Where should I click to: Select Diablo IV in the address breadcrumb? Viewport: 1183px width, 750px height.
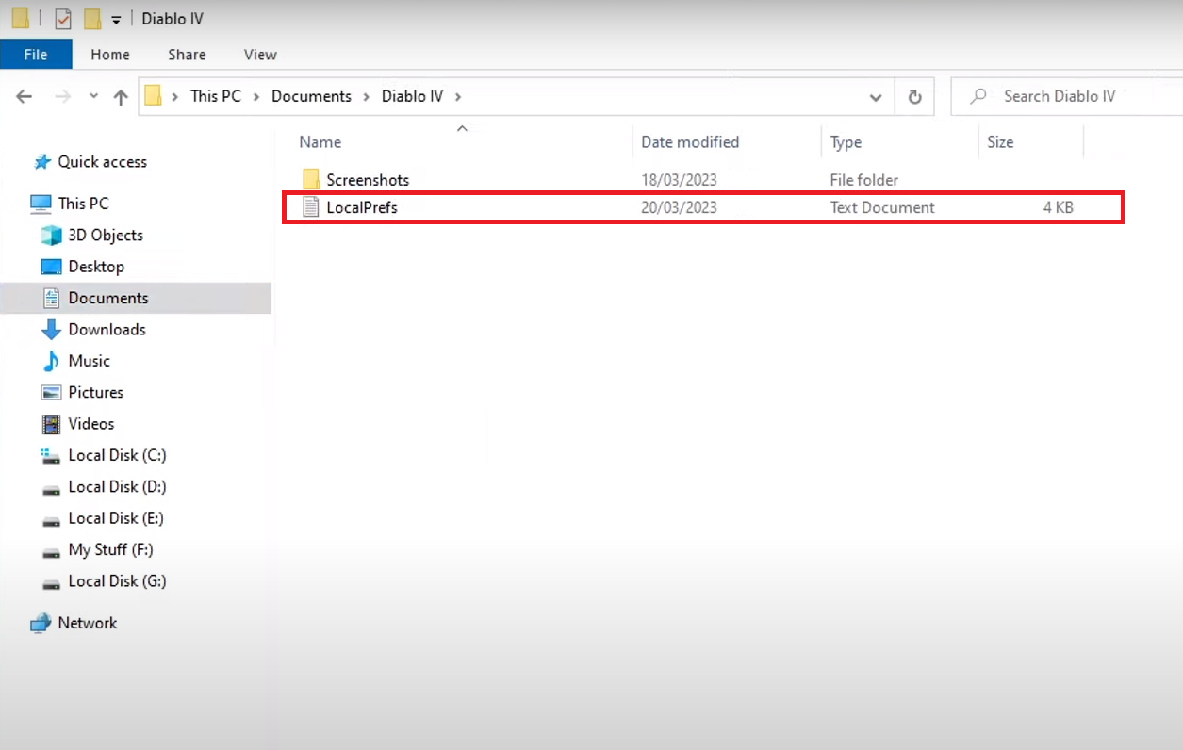tap(412, 96)
